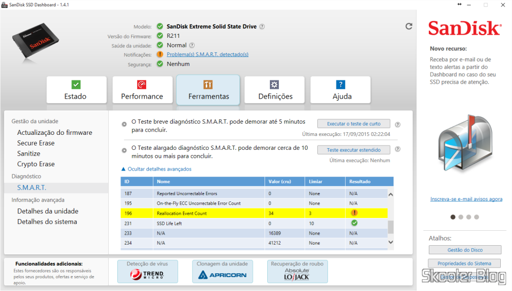Click the green check icon beside Modelo

pyautogui.click(x=159, y=26)
